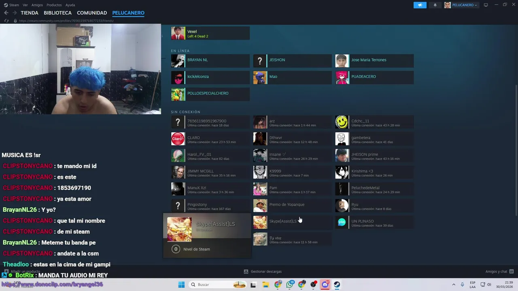
Task: Switch to the BIBLIOTECA tab
Action: (x=57, y=13)
